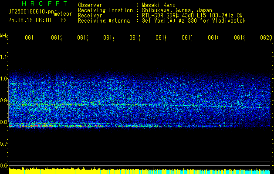Click the 1.1 frequency axis label
Viewport: 274px width, 174px height.
coord(4,57)
